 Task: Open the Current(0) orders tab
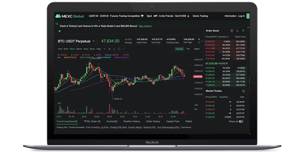tap(112, 121)
